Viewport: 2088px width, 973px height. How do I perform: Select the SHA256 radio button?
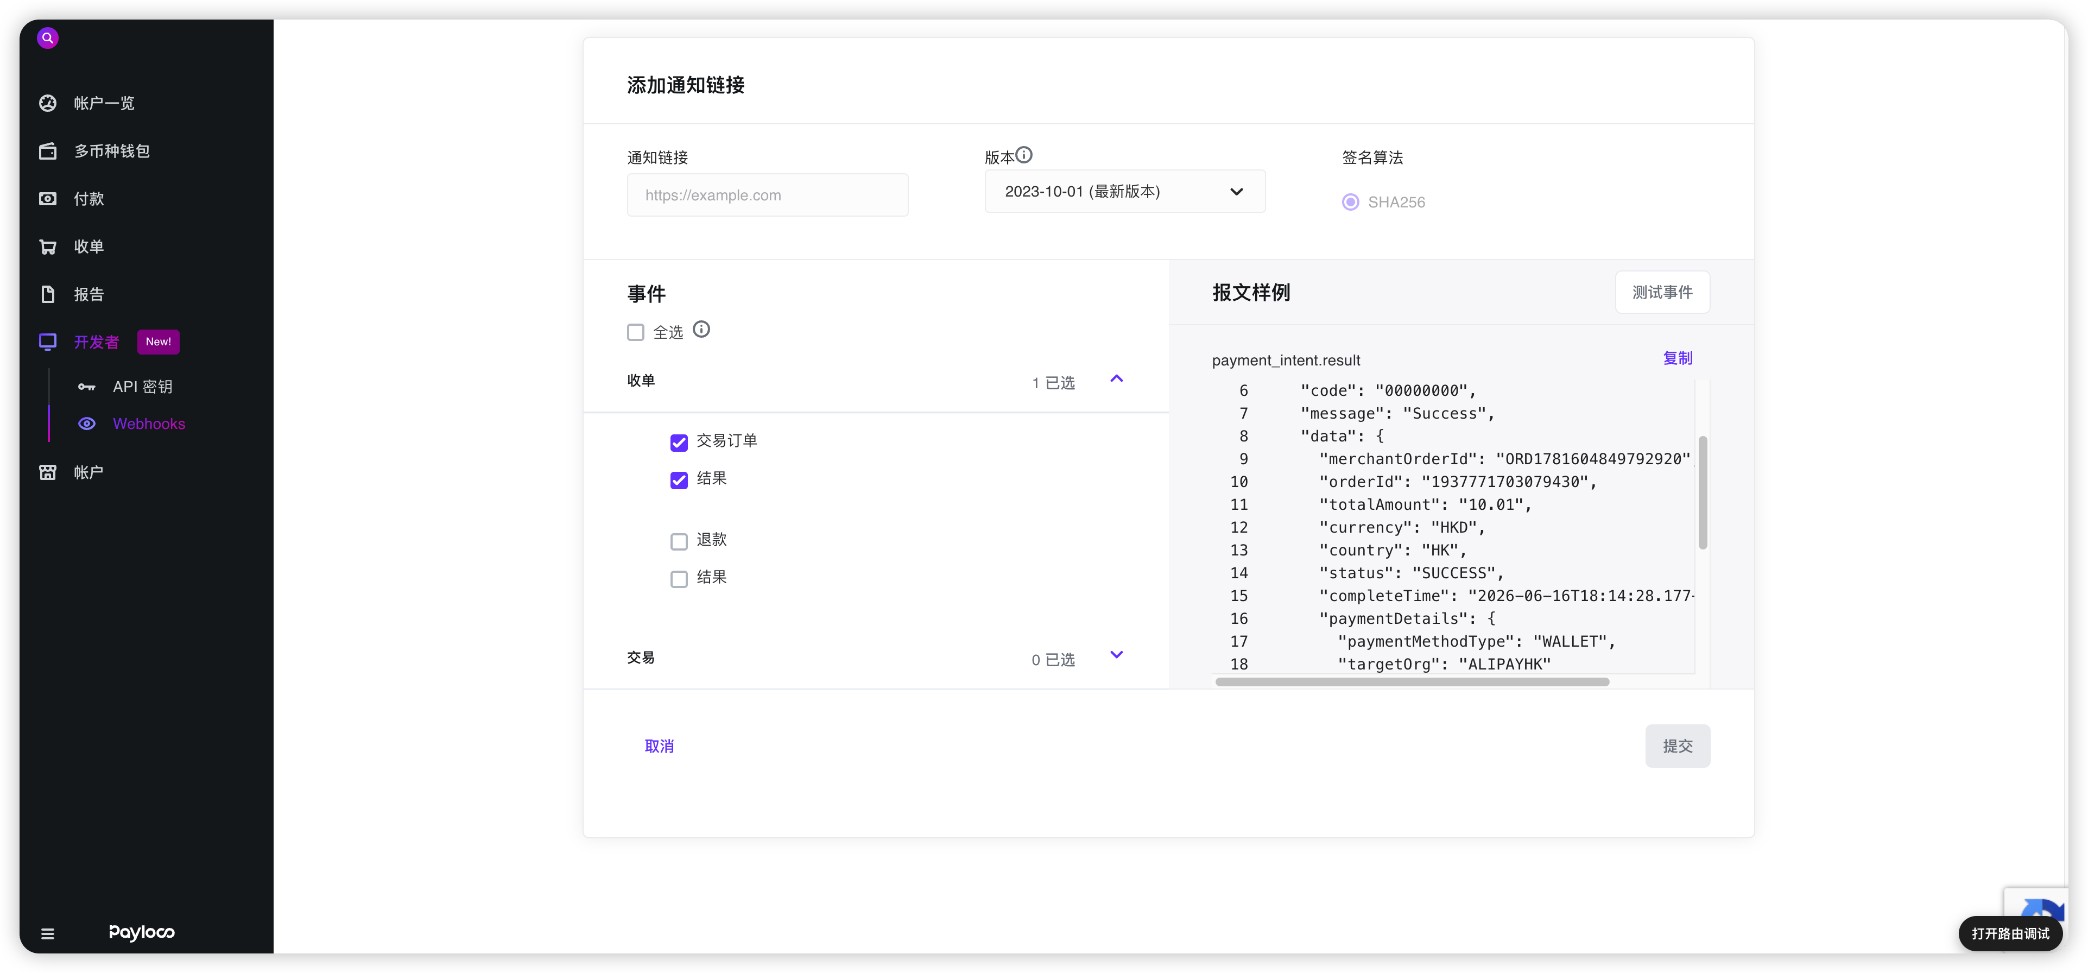(x=1350, y=202)
